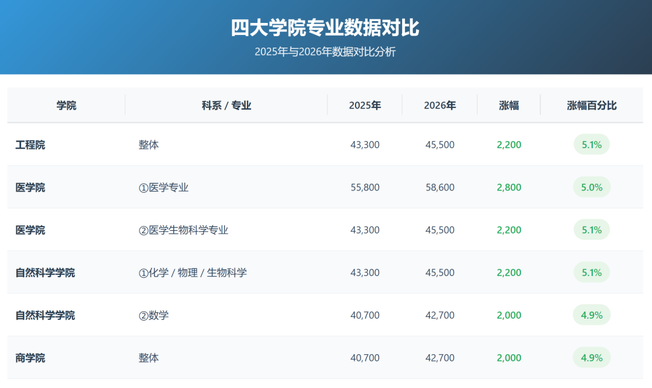Click the 58,600 value in 2026年 column

(439, 187)
